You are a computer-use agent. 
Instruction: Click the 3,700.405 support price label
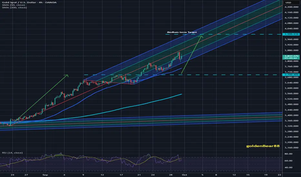tap(291, 75)
